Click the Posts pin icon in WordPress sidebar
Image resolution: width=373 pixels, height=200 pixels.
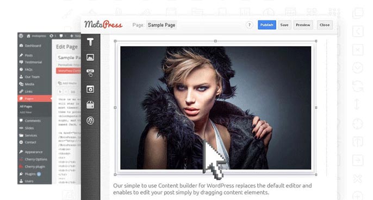click(21, 55)
